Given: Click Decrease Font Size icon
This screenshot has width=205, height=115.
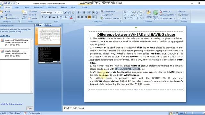Looking at the screenshot, I should [x=69, y=13].
